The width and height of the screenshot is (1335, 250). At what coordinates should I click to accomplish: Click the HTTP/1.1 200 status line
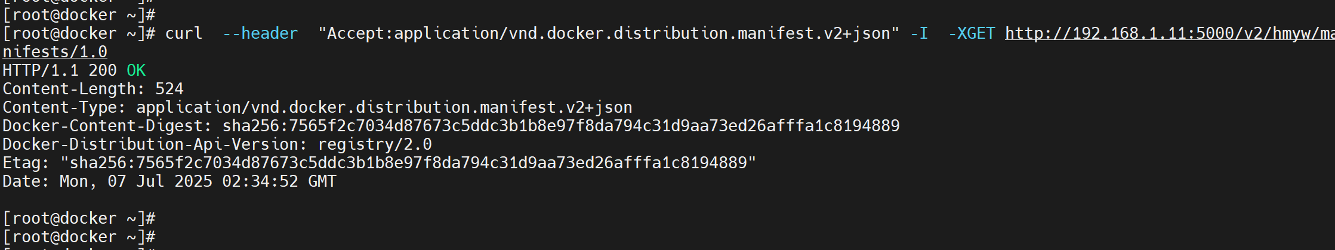(74, 70)
